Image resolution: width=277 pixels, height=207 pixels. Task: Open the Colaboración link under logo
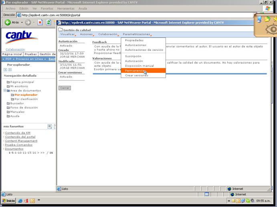pyautogui.click(x=15, y=49)
